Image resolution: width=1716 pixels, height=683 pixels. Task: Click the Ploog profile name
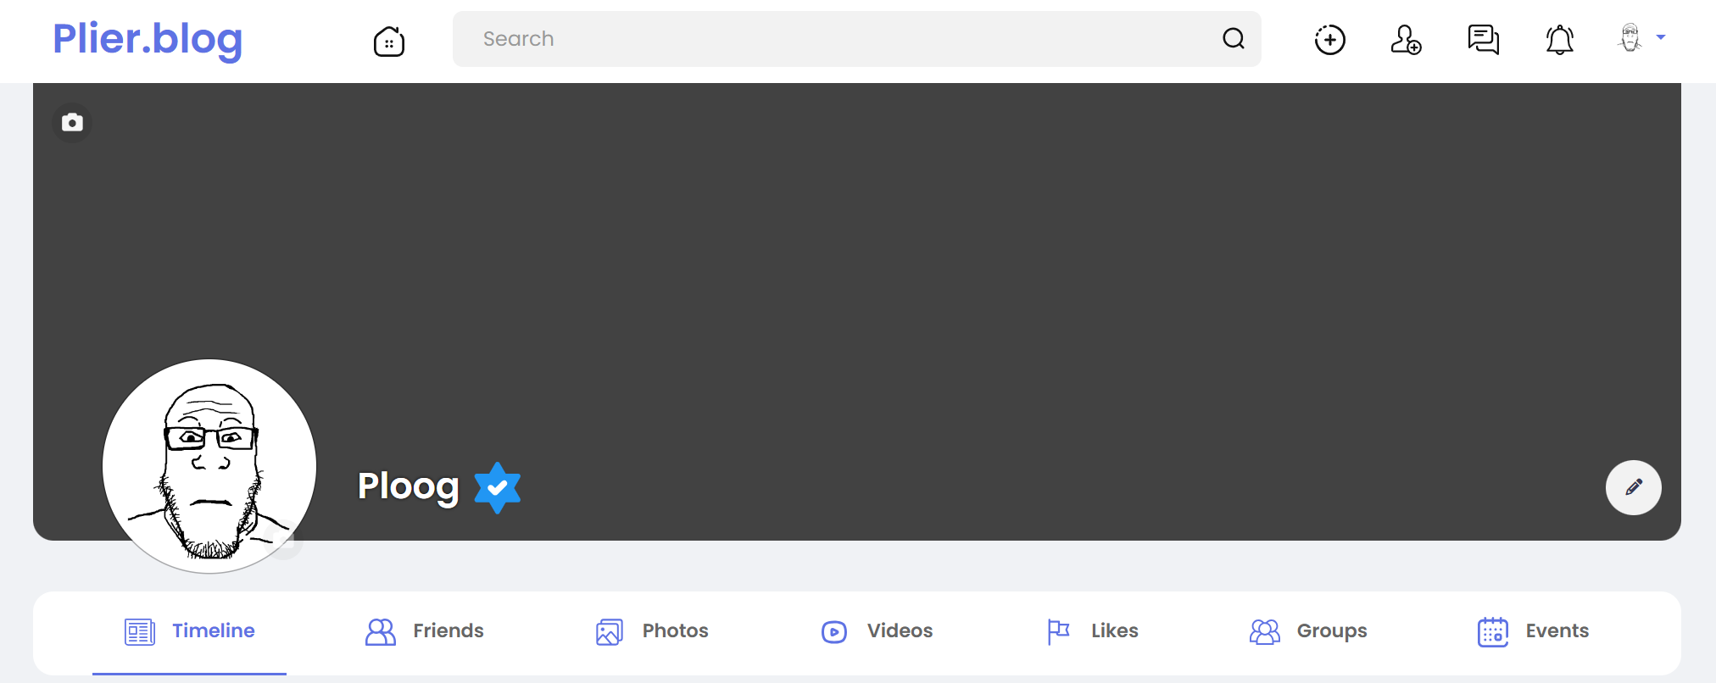click(x=409, y=486)
